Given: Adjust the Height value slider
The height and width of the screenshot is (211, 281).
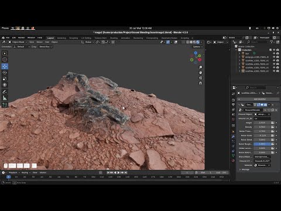Looking at the screenshot, I should (x=262, y=122).
